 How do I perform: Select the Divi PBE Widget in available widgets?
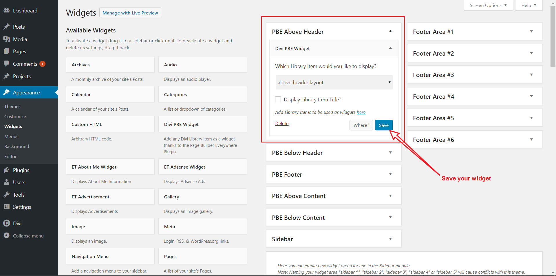(x=203, y=124)
